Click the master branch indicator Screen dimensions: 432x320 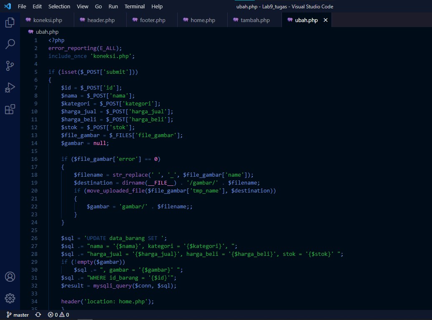click(x=18, y=315)
